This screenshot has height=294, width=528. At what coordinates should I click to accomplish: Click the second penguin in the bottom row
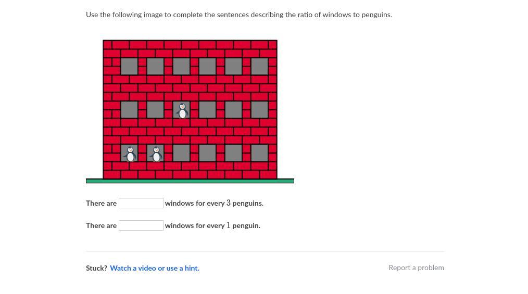(156, 154)
